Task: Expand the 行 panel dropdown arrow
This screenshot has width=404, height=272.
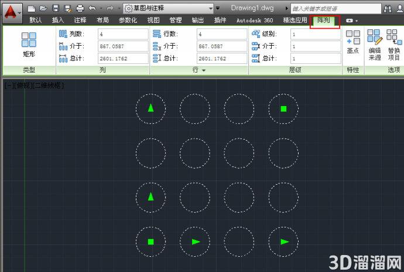Action: click(204, 70)
